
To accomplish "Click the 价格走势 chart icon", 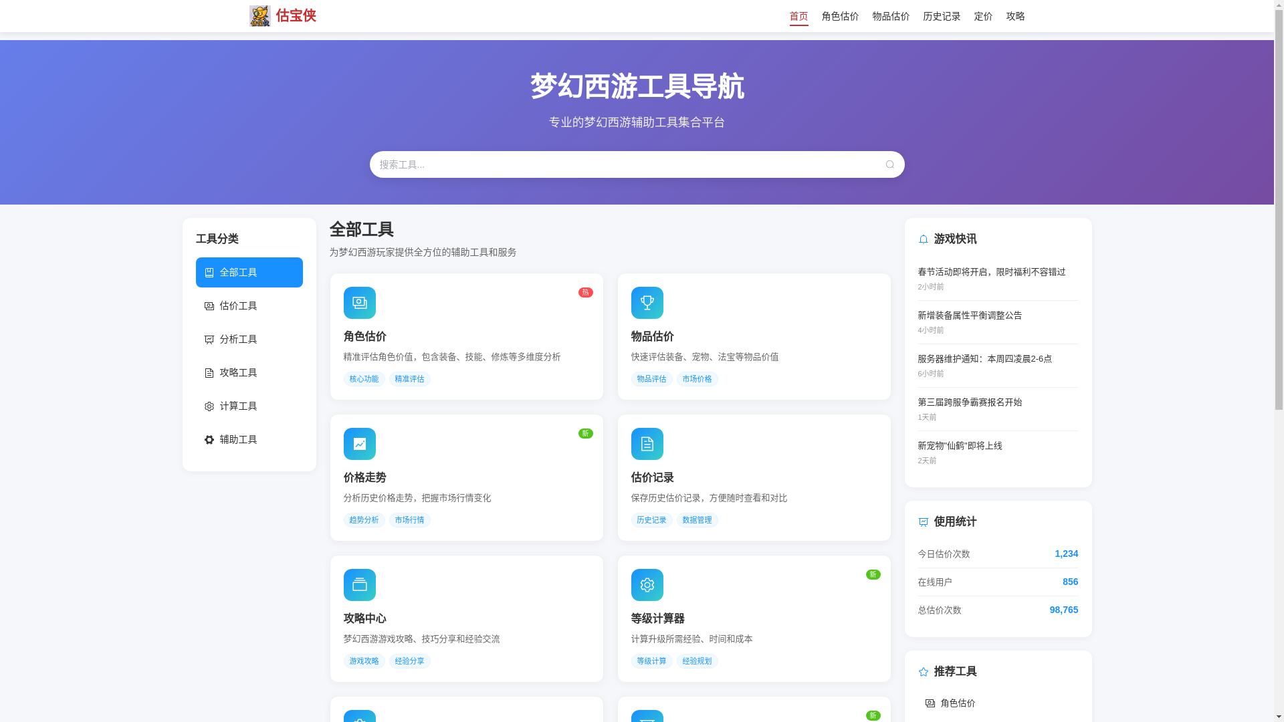I will tap(360, 444).
